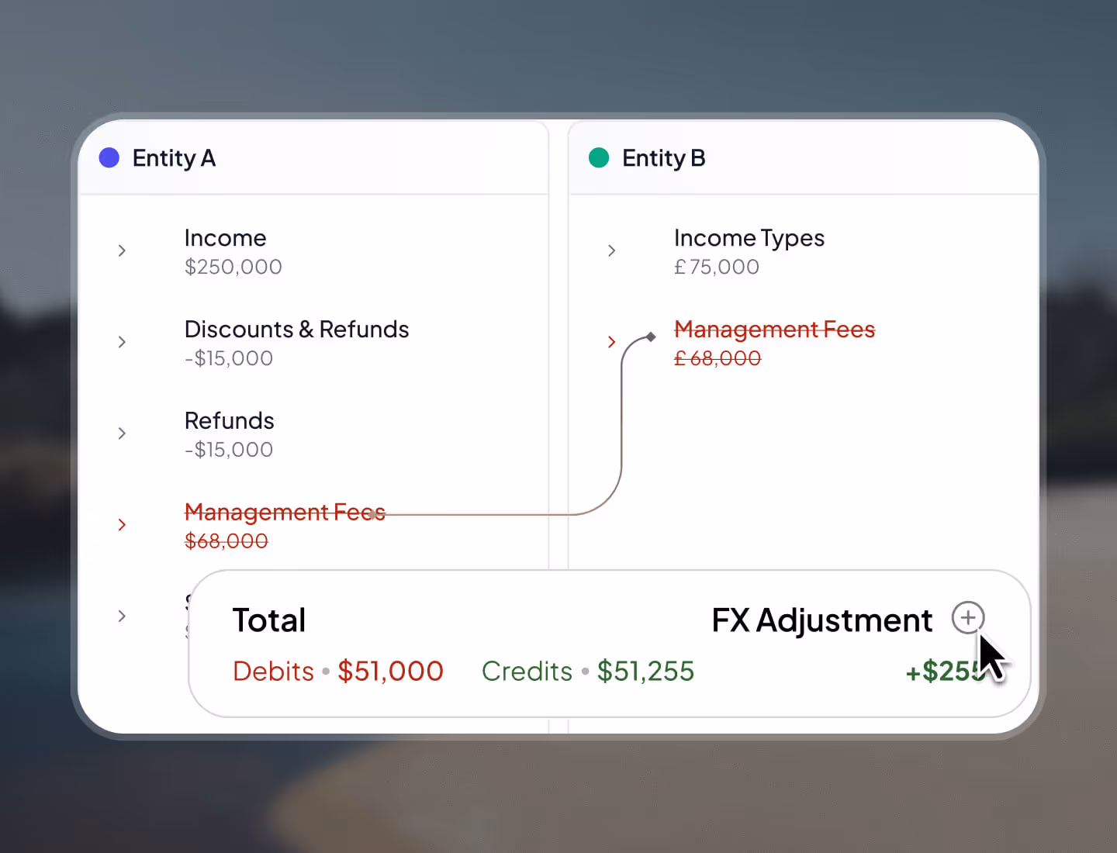Expand the partially hidden bottom row
The height and width of the screenshot is (853, 1117).
pos(122,616)
